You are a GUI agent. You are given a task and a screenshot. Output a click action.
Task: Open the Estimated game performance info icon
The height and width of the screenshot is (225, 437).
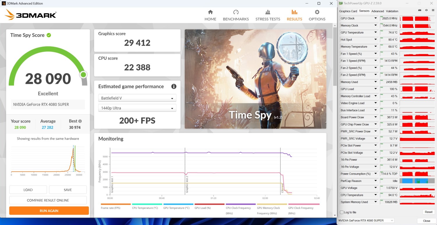pyautogui.click(x=174, y=86)
